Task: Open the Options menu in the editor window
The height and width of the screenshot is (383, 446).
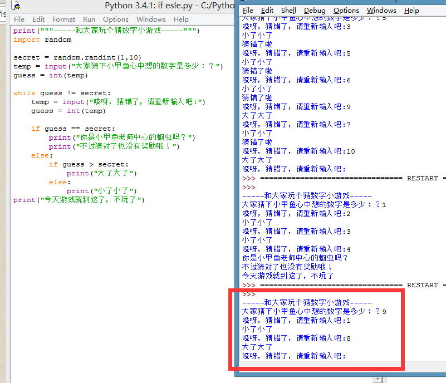Action: coord(115,19)
